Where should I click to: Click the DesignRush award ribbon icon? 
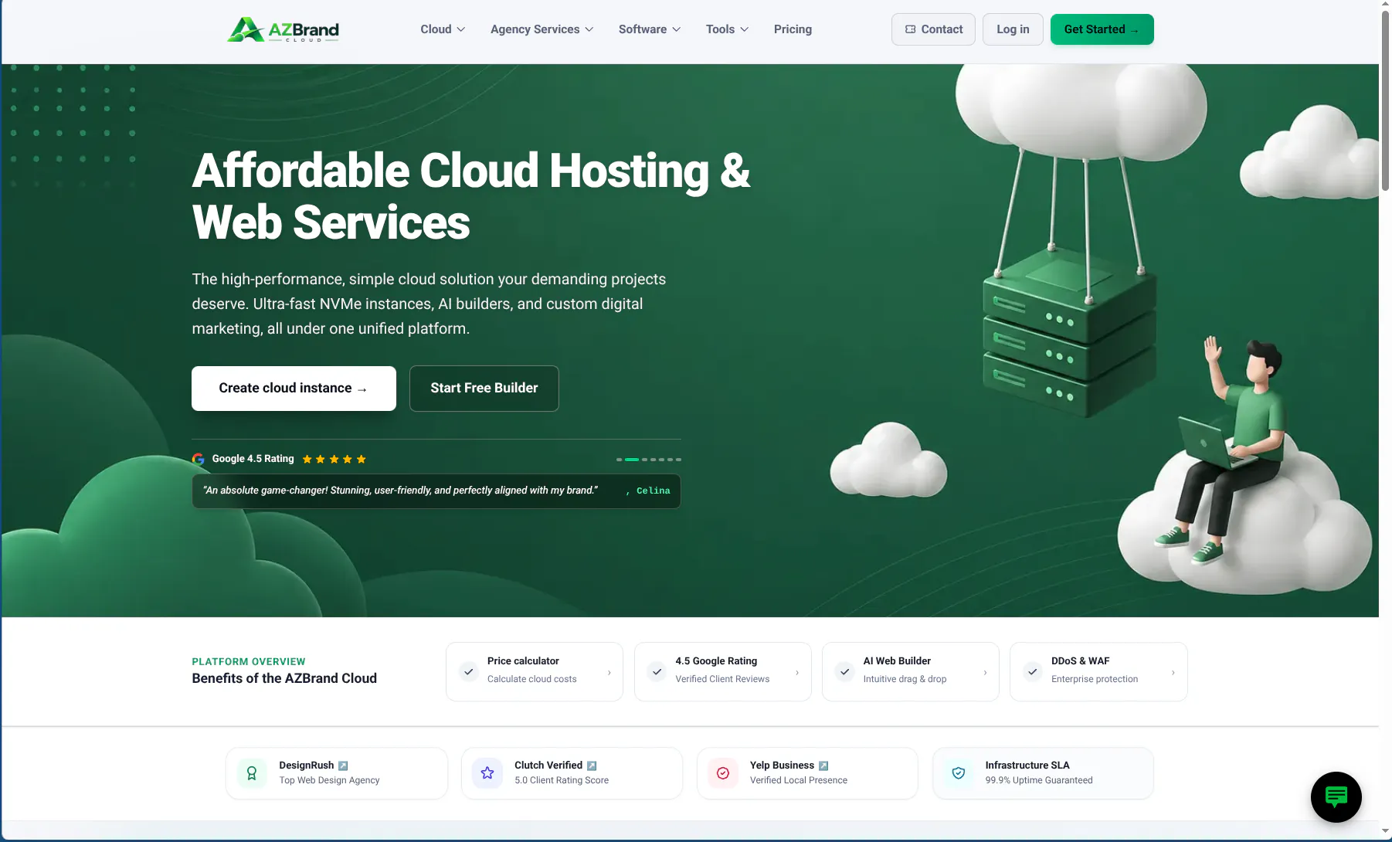[252, 772]
